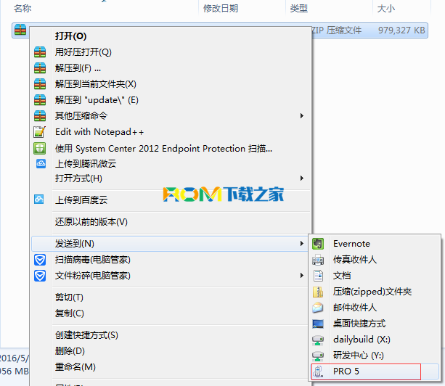Select 解压到 "update\" (E) entry
Screen dimensions: 445x386
97,100
